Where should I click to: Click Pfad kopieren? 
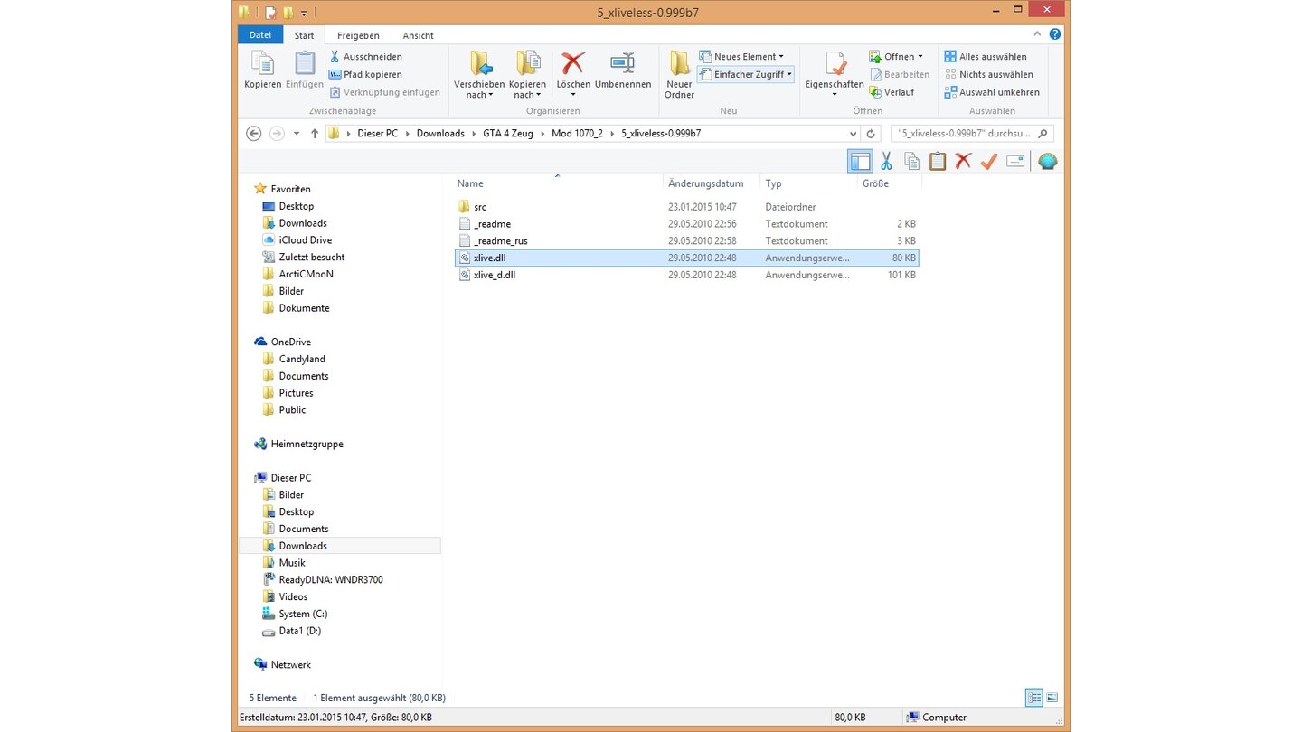[x=365, y=74]
